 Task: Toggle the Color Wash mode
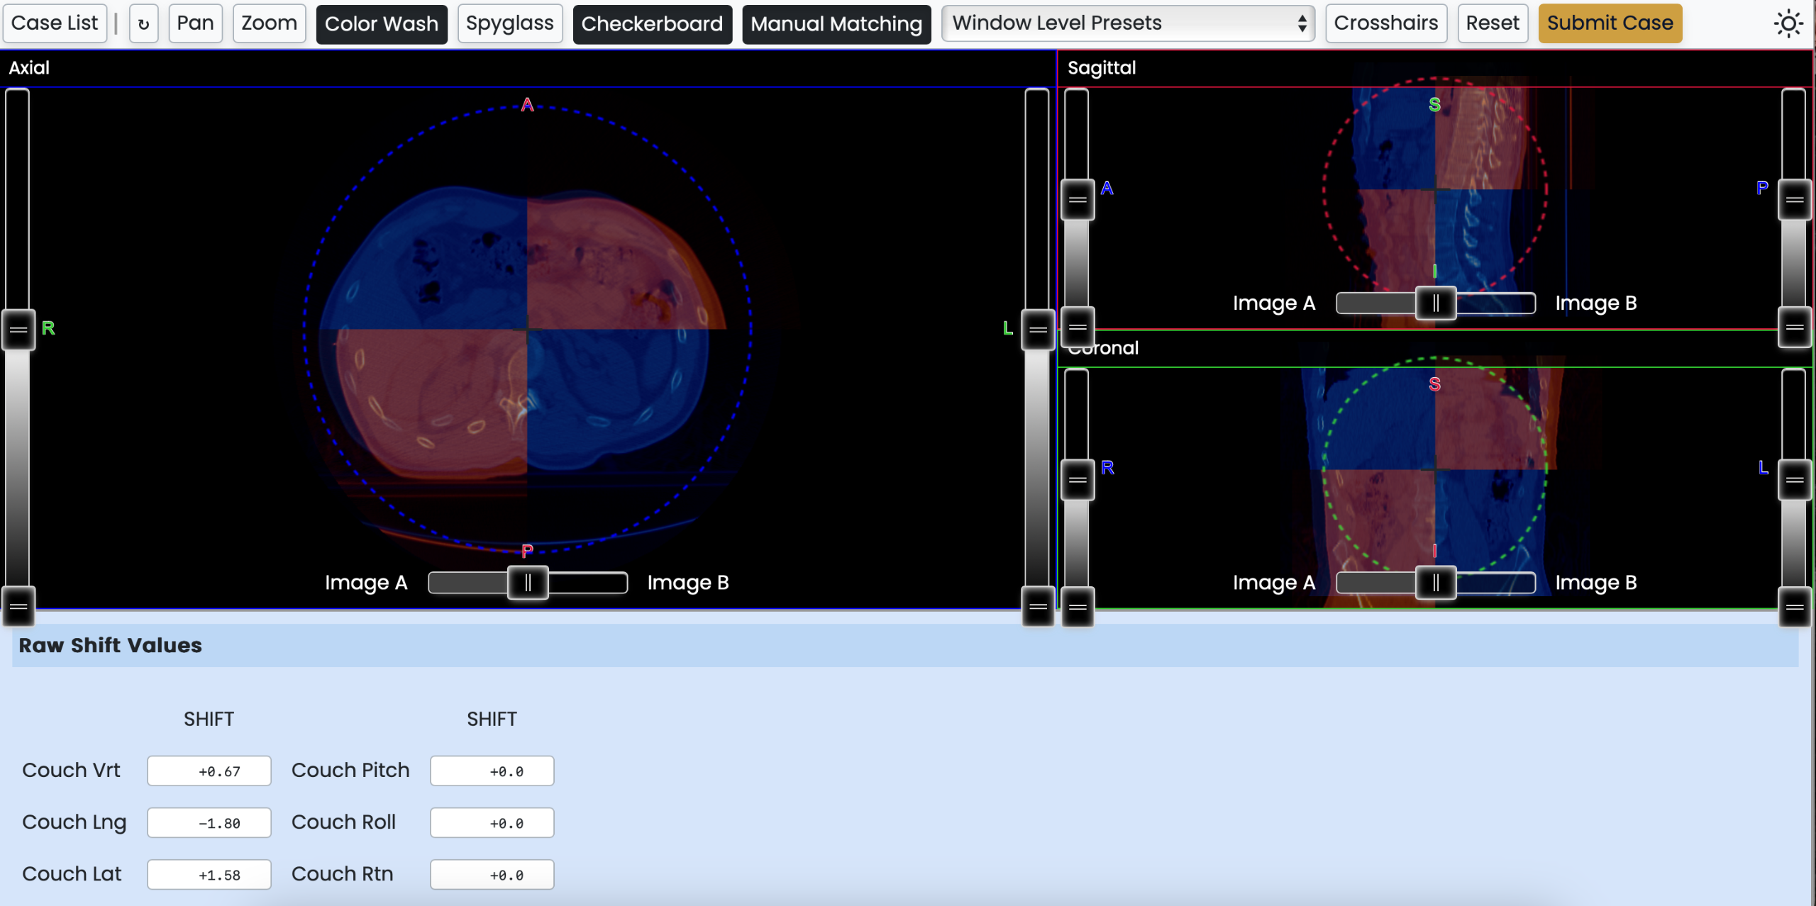pos(381,23)
